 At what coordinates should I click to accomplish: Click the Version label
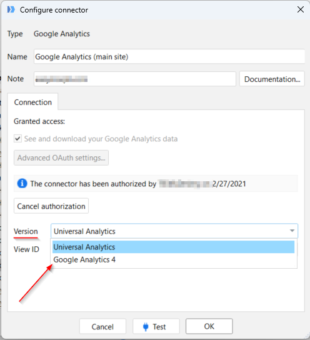(x=26, y=231)
